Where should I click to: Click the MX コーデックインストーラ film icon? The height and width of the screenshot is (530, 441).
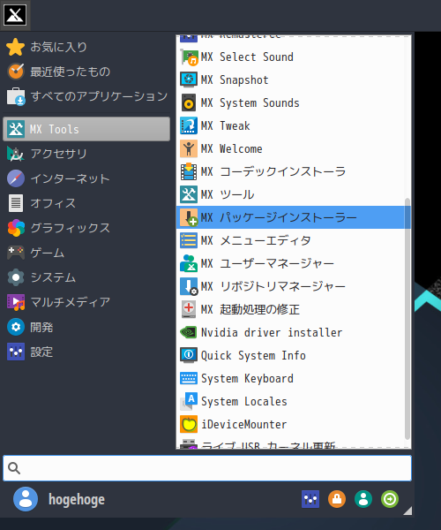(x=189, y=171)
